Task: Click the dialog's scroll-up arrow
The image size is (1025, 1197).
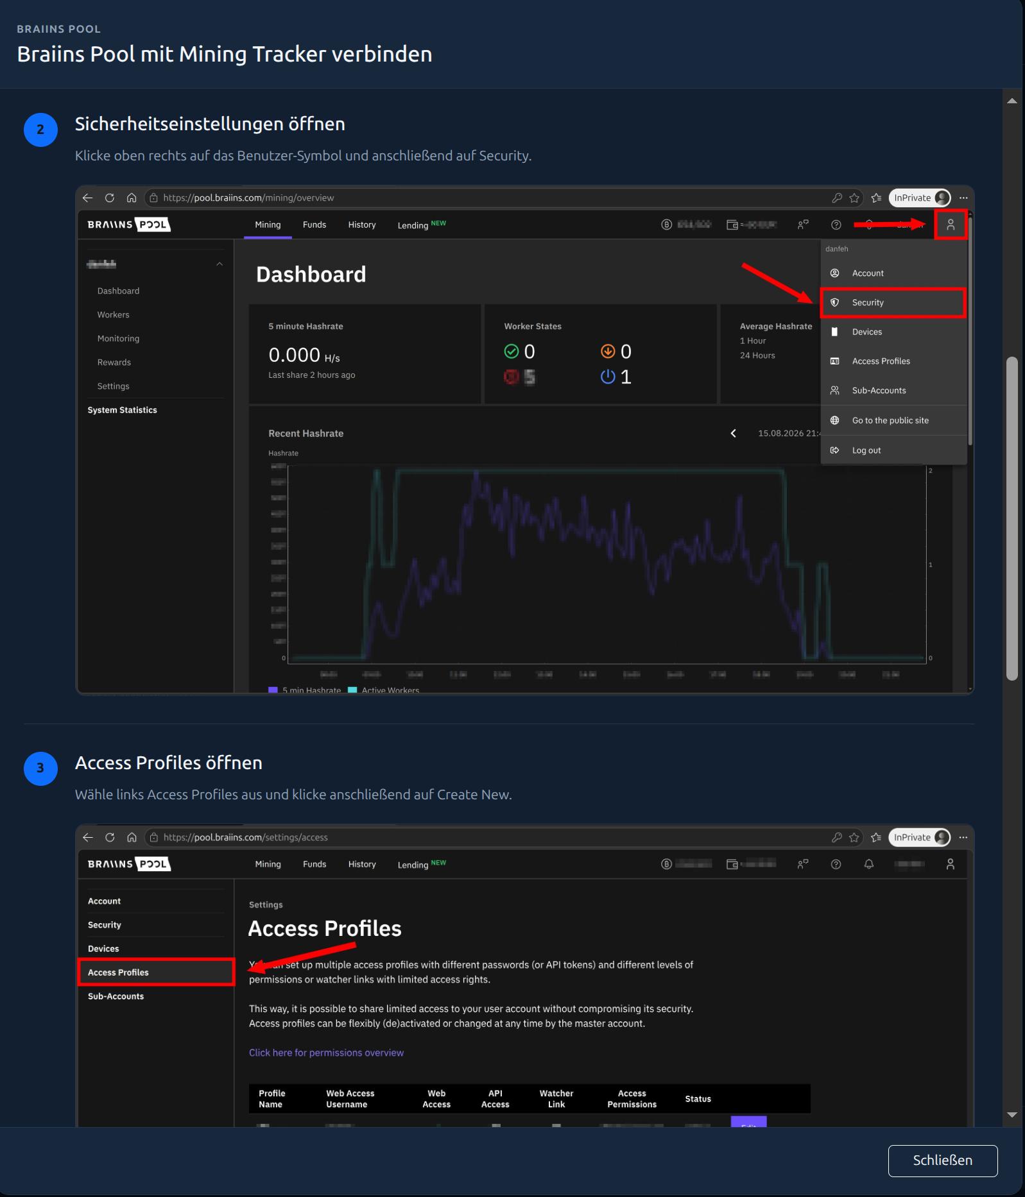Action: 1012,101
